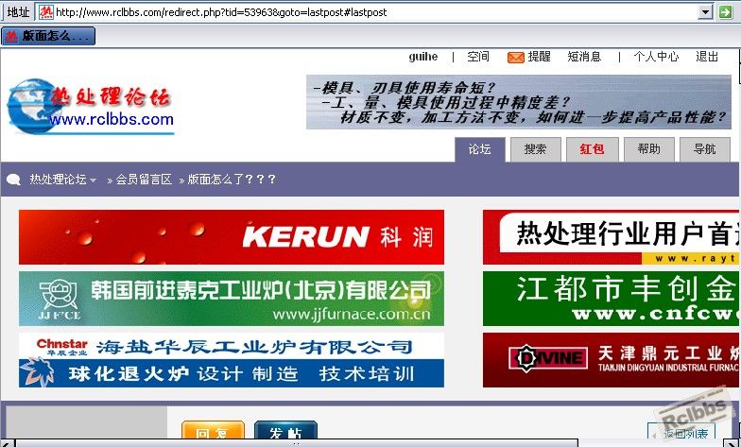Go to 个人中心 user center
Image resolution: width=741 pixels, height=447 pixels.
[656, 57]
